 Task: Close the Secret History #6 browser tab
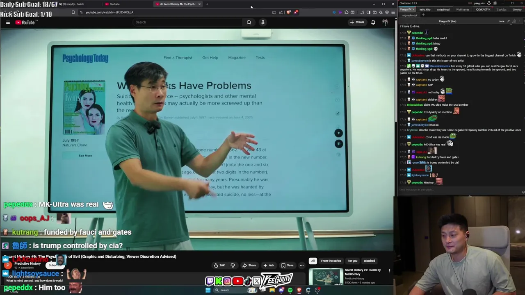coord(199,4)
